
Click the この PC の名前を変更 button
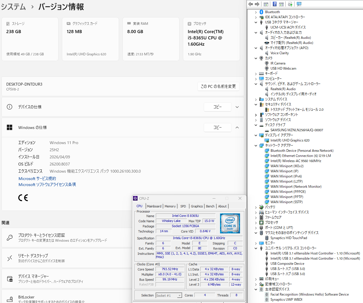(x=218, y=86)
